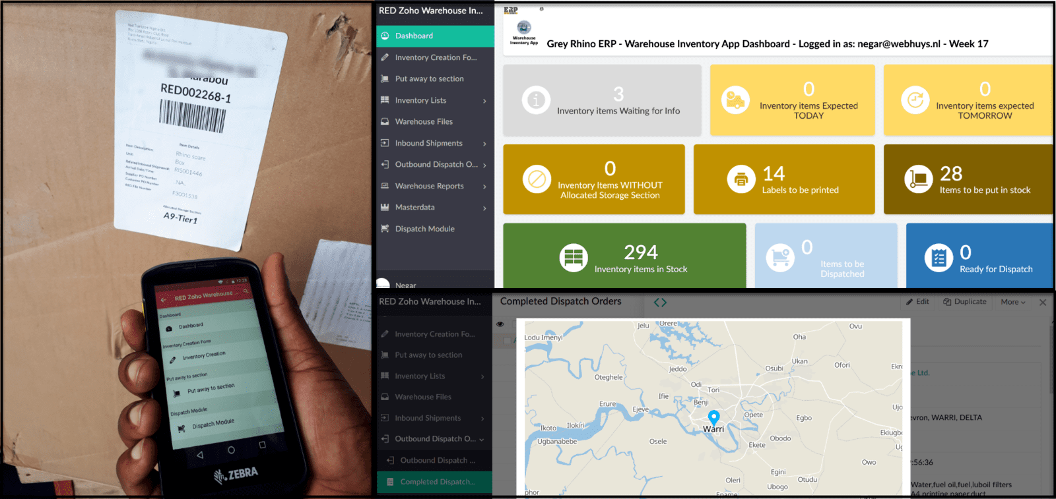
Task: Expand Masterdata chevron in the top sidebar
Action: [484, 208]
